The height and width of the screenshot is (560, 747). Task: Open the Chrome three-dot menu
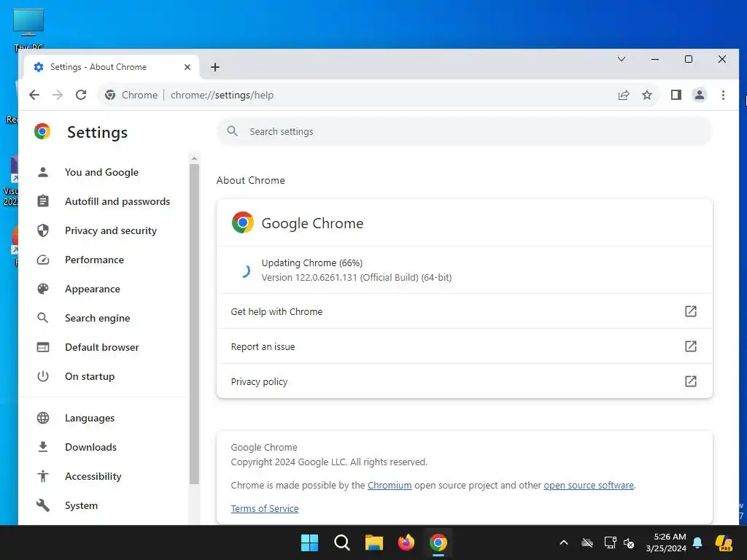(x=723, y=96)
